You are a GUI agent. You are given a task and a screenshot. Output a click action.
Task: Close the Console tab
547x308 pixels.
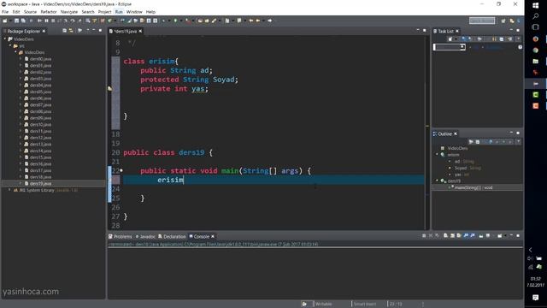tap(213, 236)
